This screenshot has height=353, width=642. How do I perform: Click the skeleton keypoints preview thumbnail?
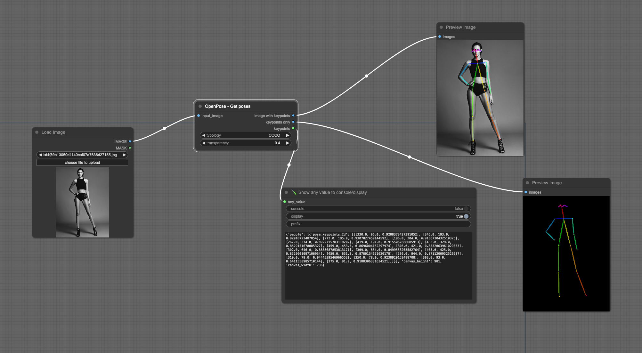point(566,253)
